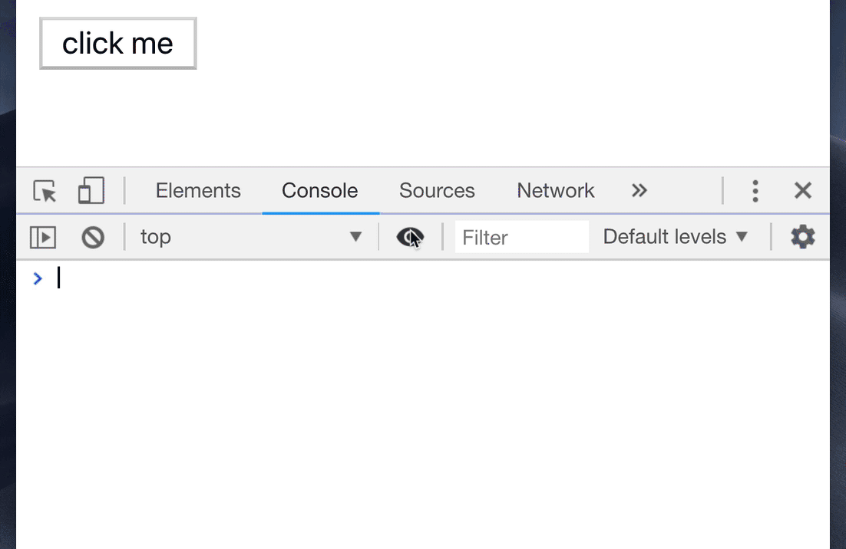Image resolution: width=846 pixels, height=549 pixels.
Task: Show the console sidebar panel
Action: [43, 238]
